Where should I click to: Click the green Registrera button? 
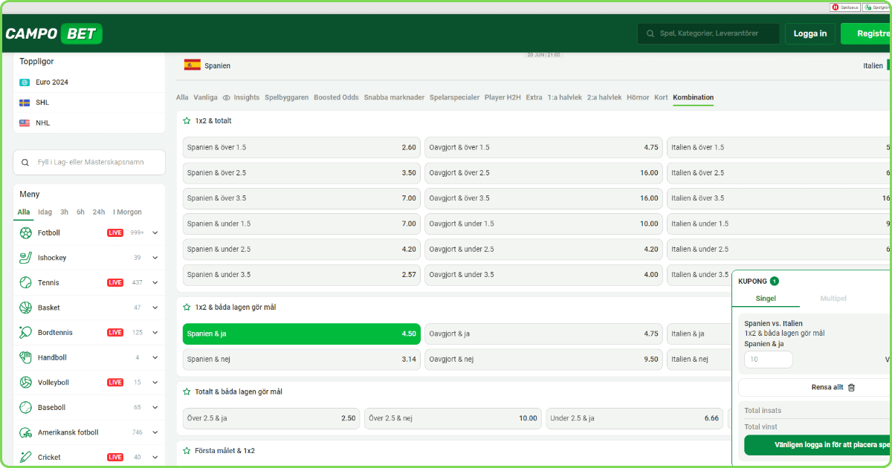[867, 33]
